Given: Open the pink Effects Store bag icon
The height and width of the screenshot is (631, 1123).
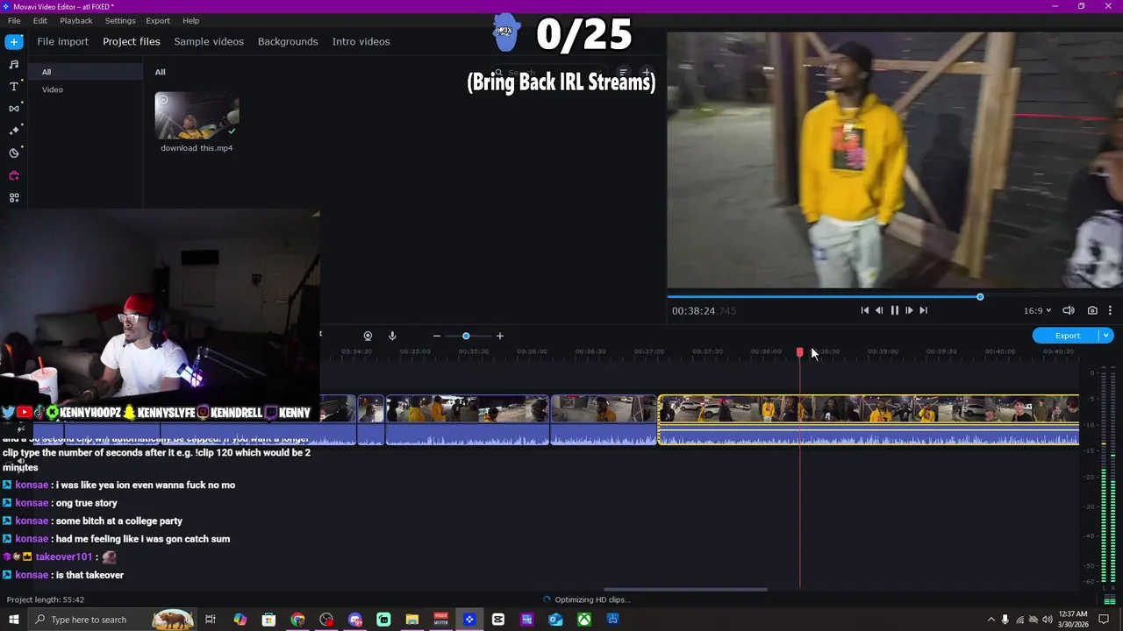Looking at the screenshot, I should coord(13,175).
